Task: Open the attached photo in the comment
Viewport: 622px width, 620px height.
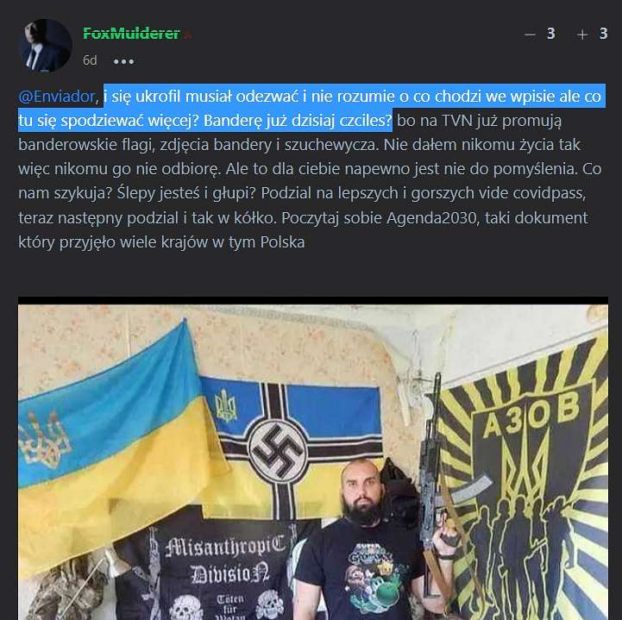Action: 313,458
